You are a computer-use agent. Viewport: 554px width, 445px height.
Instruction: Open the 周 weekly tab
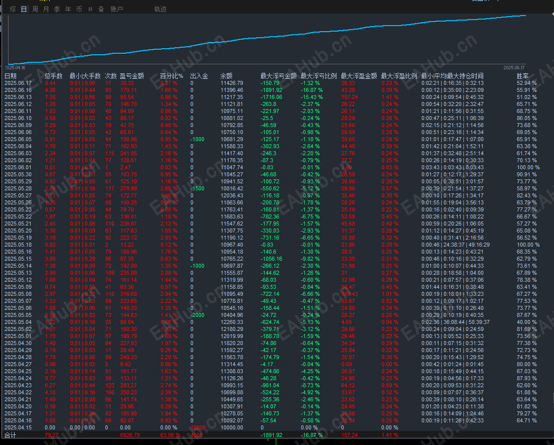click(x=35, y=9)
